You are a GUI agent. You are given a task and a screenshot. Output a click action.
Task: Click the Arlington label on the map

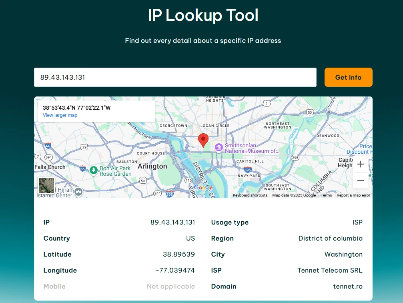coord(152,166)
